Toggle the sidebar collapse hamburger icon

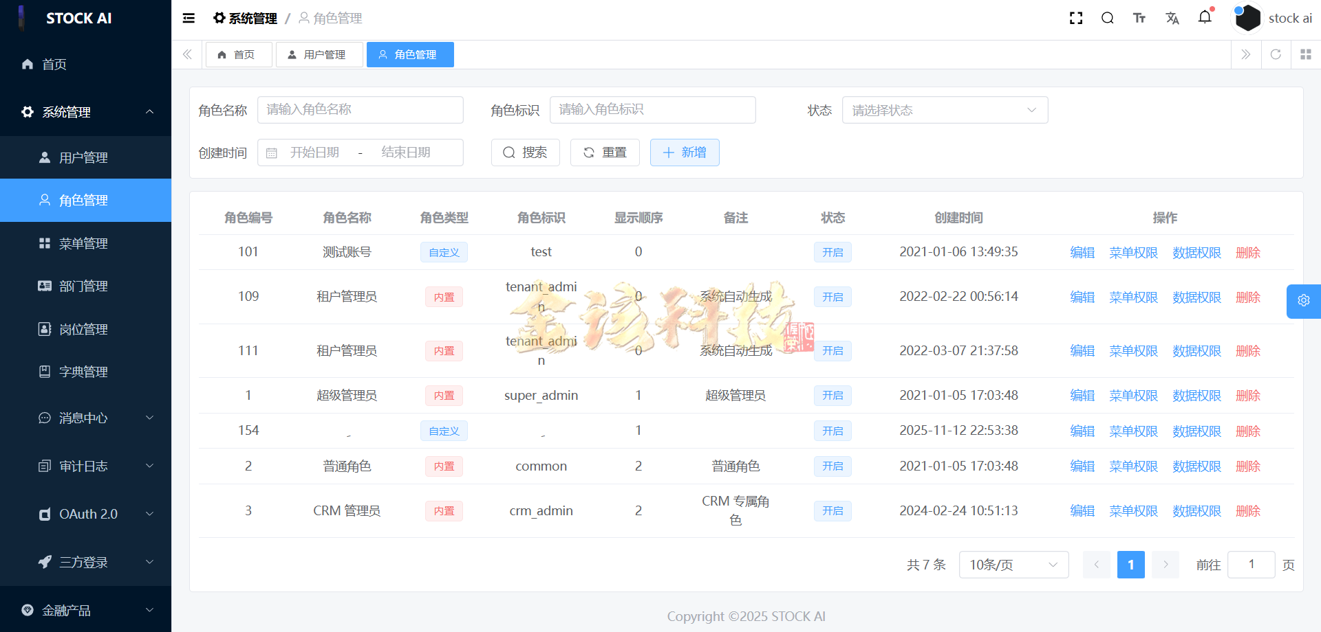point(188,18)
